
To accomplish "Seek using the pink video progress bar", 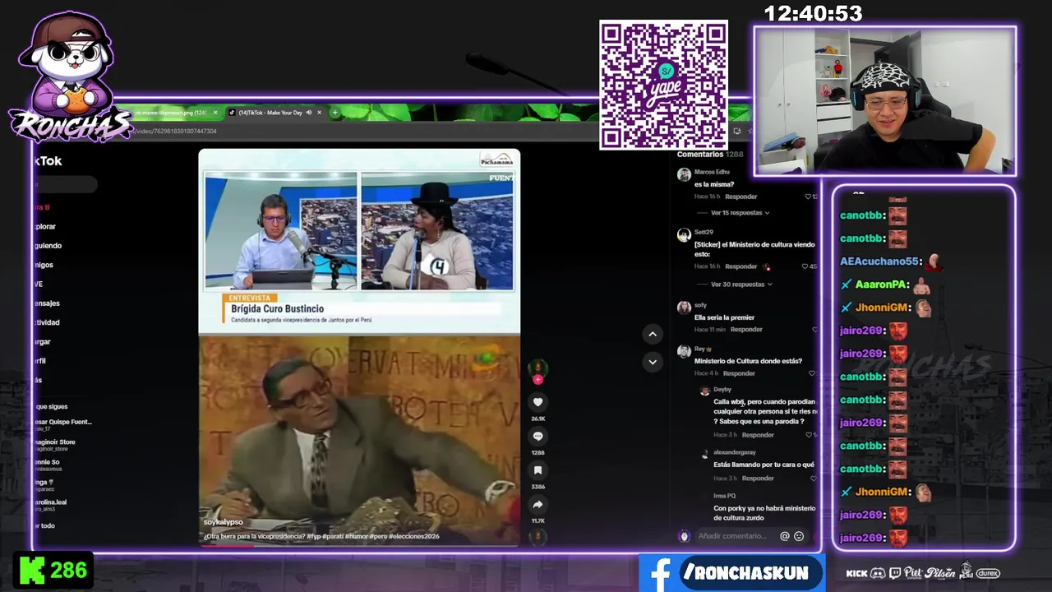I will pos(359,545).
